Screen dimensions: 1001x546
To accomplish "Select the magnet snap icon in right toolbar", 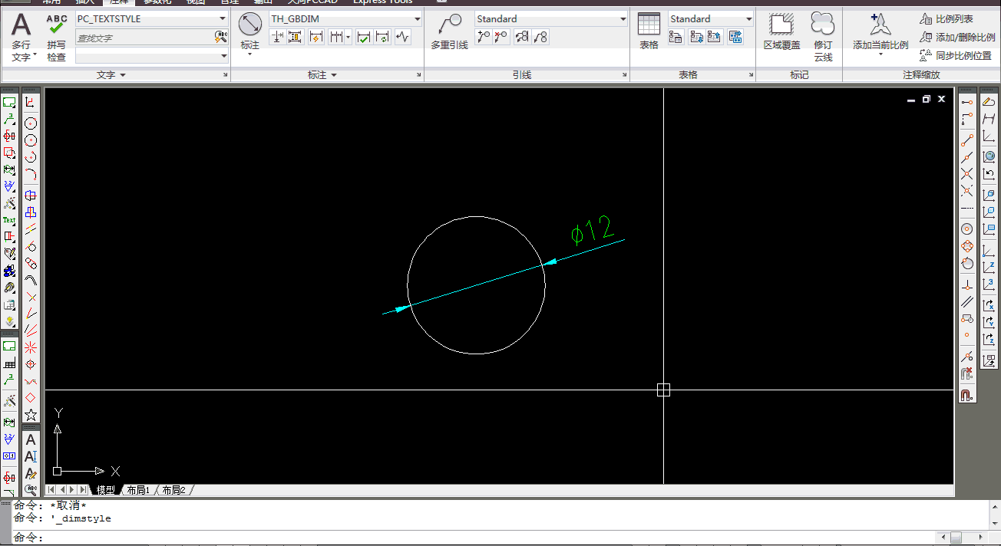I will coord(967,395).
